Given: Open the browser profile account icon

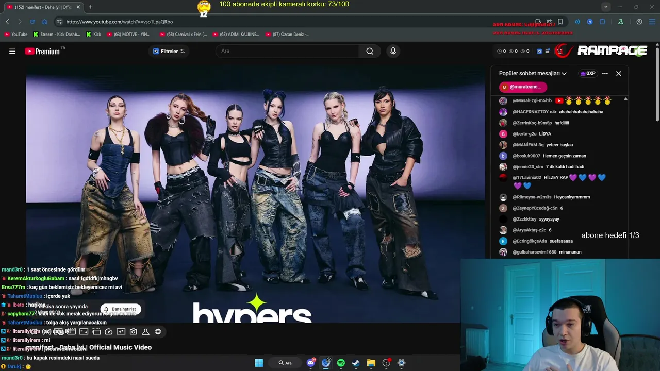Looking at the screenshot, I should [639, 22].
